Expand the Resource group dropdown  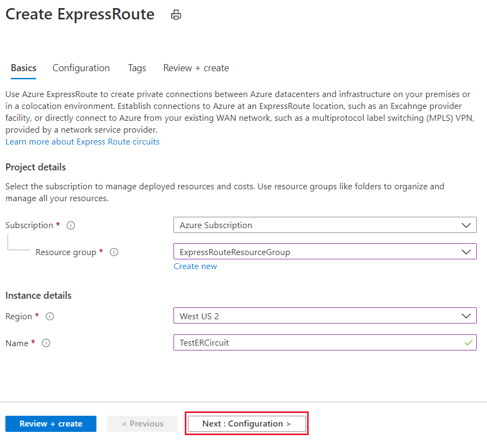coord(325,252)
